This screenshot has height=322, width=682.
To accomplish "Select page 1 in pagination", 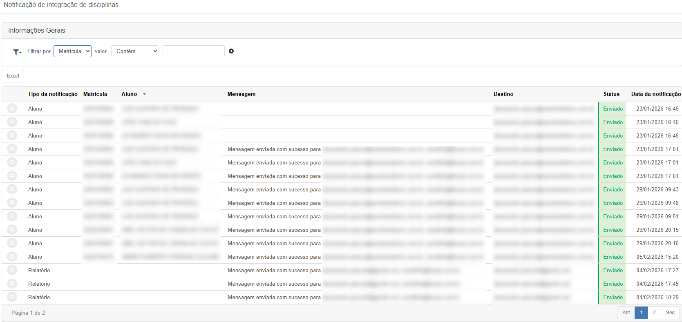I will pos(641,313).
